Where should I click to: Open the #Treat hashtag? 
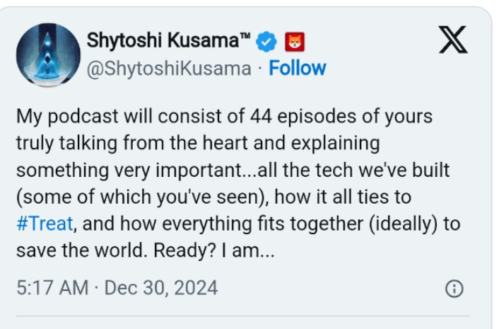[45, 224]
